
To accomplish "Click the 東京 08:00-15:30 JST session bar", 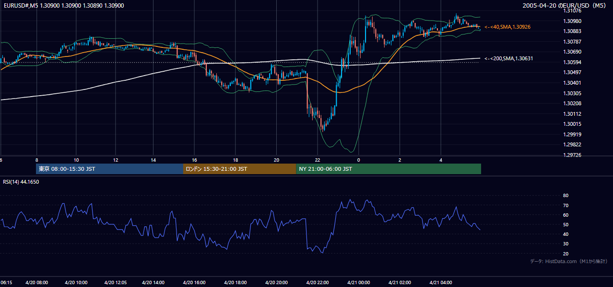I will coord(109,169).
